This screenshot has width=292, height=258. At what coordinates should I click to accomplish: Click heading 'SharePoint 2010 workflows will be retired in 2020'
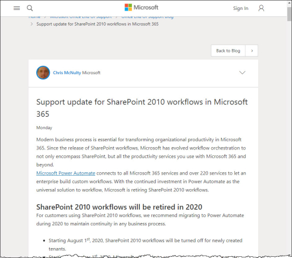pyautogui.click(x=119, y=207)
